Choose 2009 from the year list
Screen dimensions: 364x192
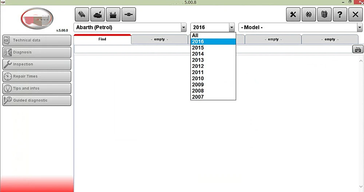click(213, 85)
